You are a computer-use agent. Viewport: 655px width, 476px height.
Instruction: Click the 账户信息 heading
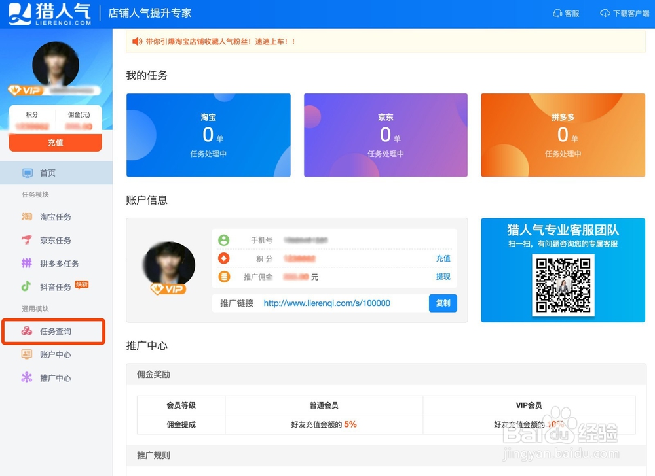point(147,200)
